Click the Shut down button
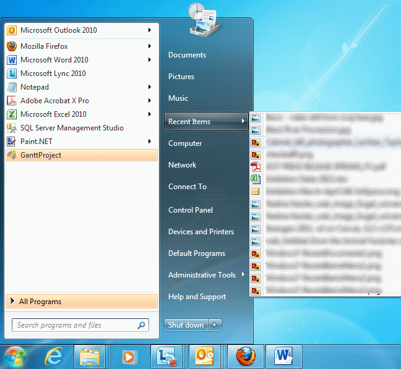401x369 pixels. [x=186, y=325]
